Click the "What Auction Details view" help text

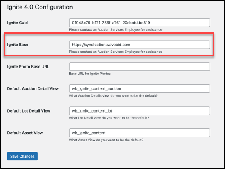tap(114, 96)
